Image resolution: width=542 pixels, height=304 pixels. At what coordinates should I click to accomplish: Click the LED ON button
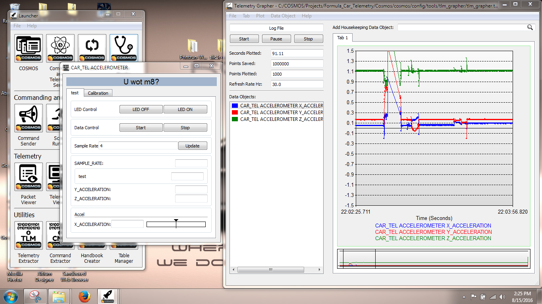tap(185, 109)
